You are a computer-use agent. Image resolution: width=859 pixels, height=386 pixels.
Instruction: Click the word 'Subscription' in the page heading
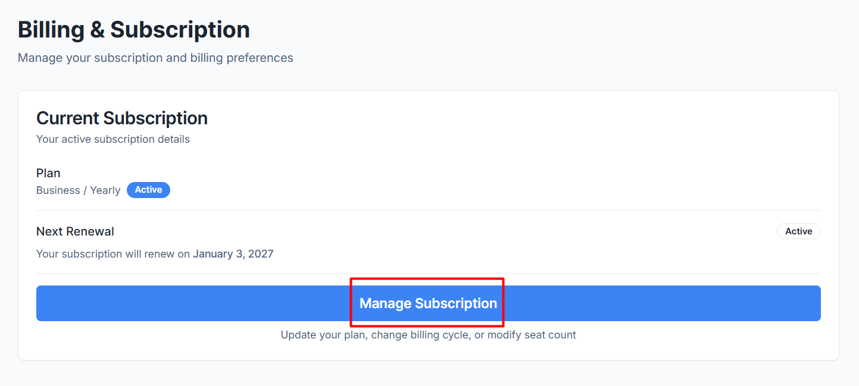pyautogui.click(x=180, y=29)
